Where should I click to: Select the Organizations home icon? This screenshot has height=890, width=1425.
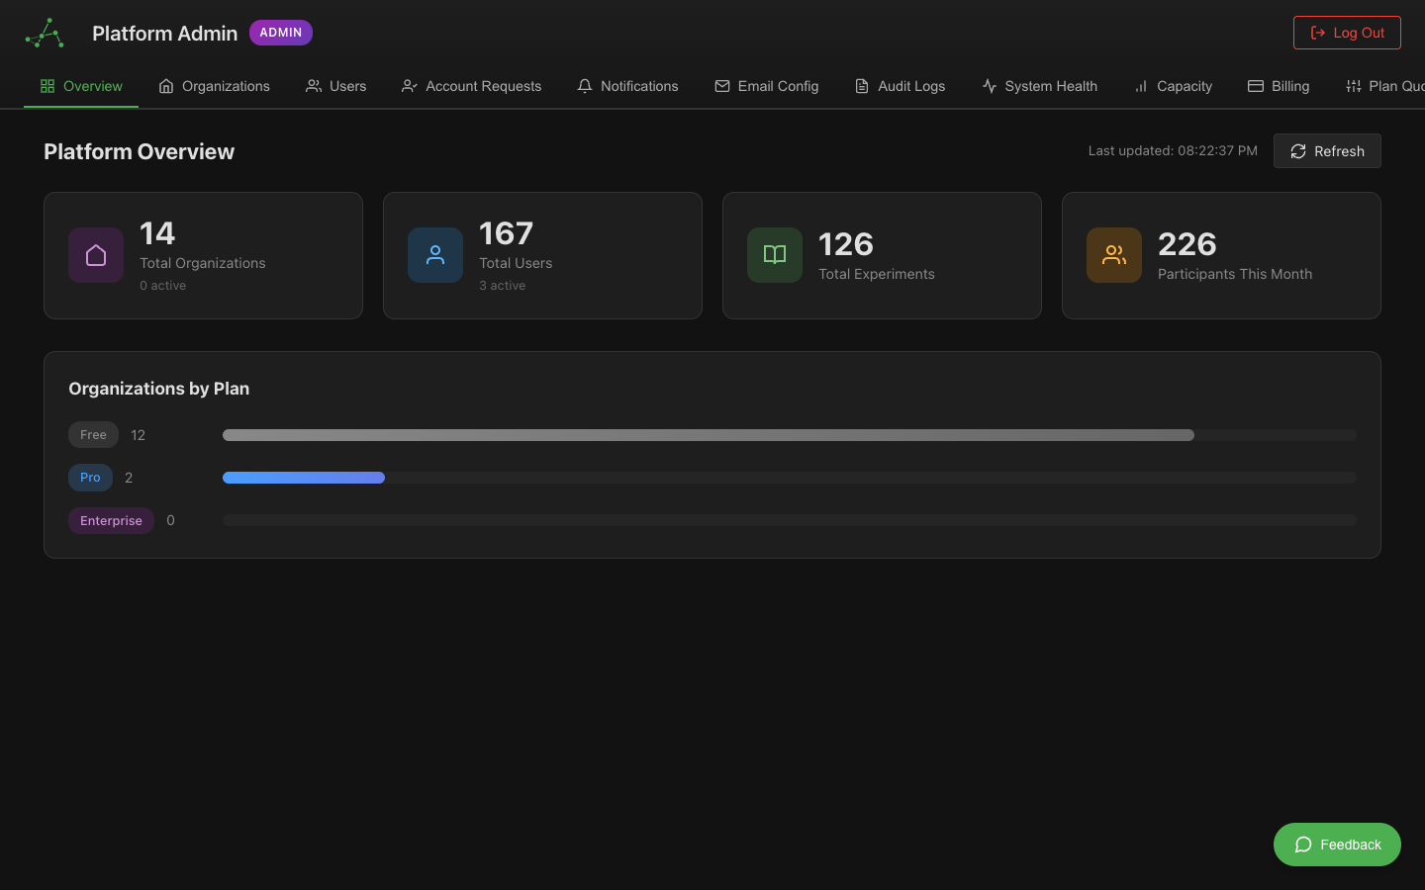pyautogui.click(x=167, y=86)
